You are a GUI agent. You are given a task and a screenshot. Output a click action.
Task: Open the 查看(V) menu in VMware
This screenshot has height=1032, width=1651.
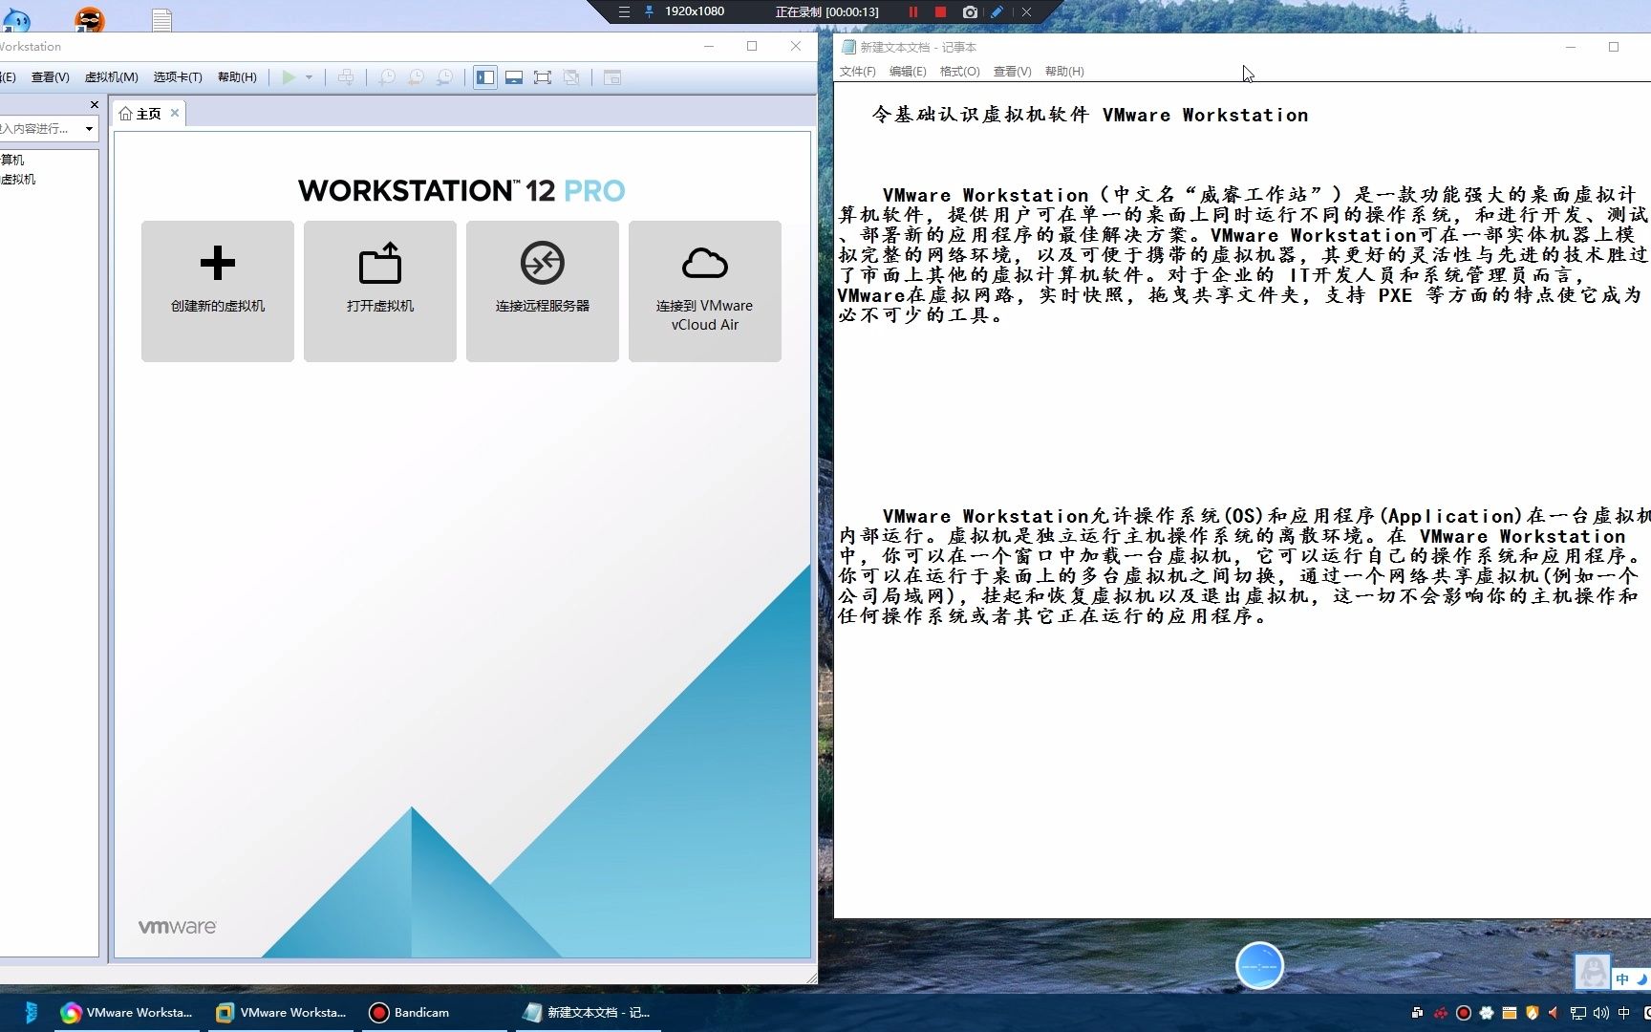pyautogui.click(x=50, y=77)
